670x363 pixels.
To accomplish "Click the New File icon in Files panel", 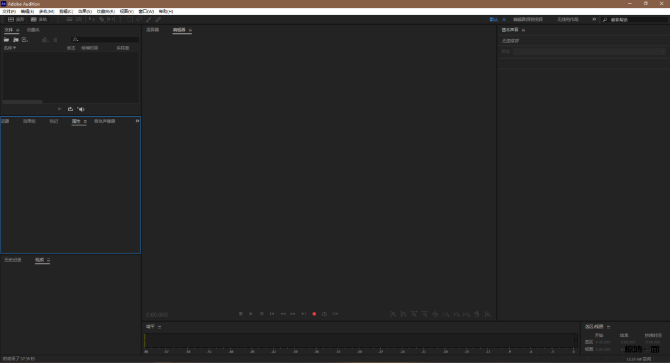I will tap(24, 40).
